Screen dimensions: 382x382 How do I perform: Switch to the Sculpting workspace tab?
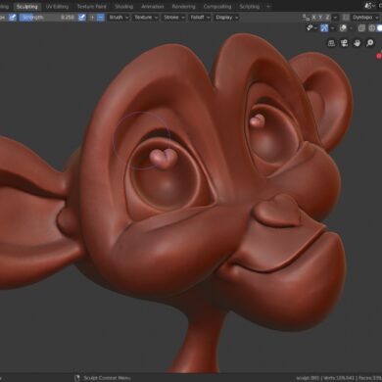(x=27, y=6)
